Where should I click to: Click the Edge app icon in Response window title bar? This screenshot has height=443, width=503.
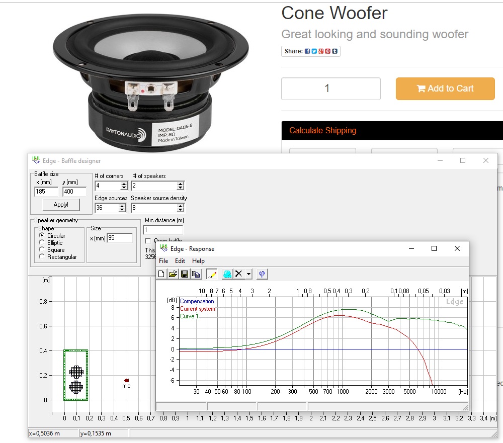point(163,248)
